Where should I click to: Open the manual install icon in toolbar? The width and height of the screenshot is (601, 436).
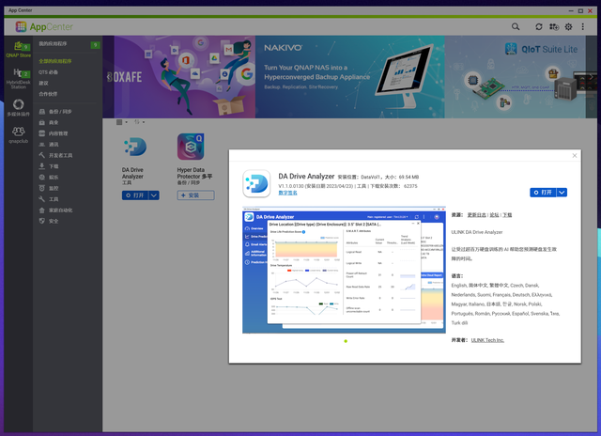click(554, 26)
